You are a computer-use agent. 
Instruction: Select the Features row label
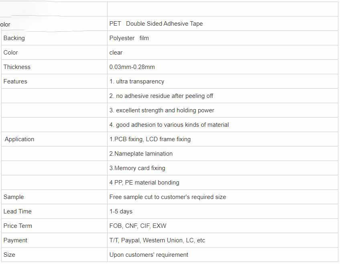(15, 81)
